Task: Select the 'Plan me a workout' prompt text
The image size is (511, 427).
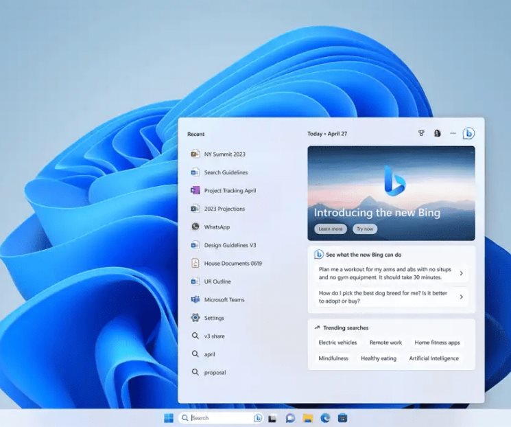Action: [x=385, y=273]
